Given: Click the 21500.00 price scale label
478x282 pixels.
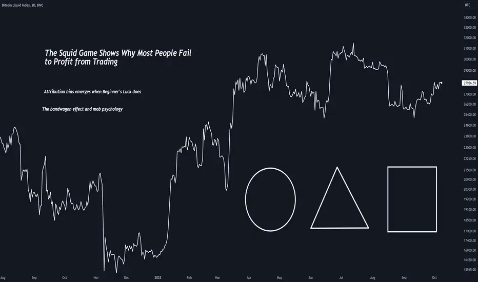Looking at the screenshot, I should (x=470, y=170).
